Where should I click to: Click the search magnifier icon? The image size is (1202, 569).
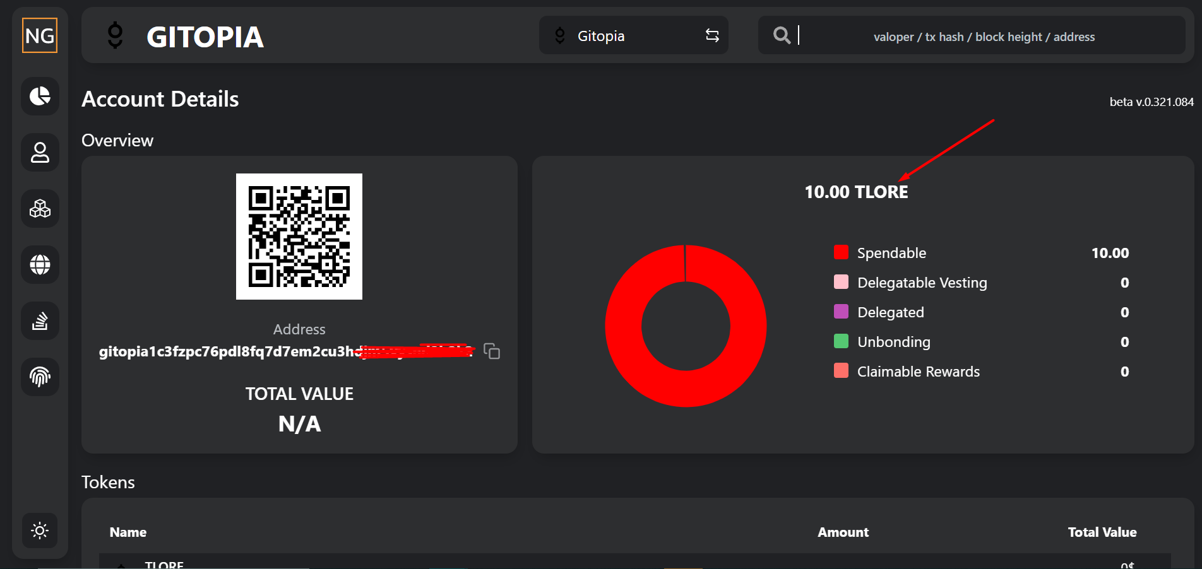coord(782,35)
